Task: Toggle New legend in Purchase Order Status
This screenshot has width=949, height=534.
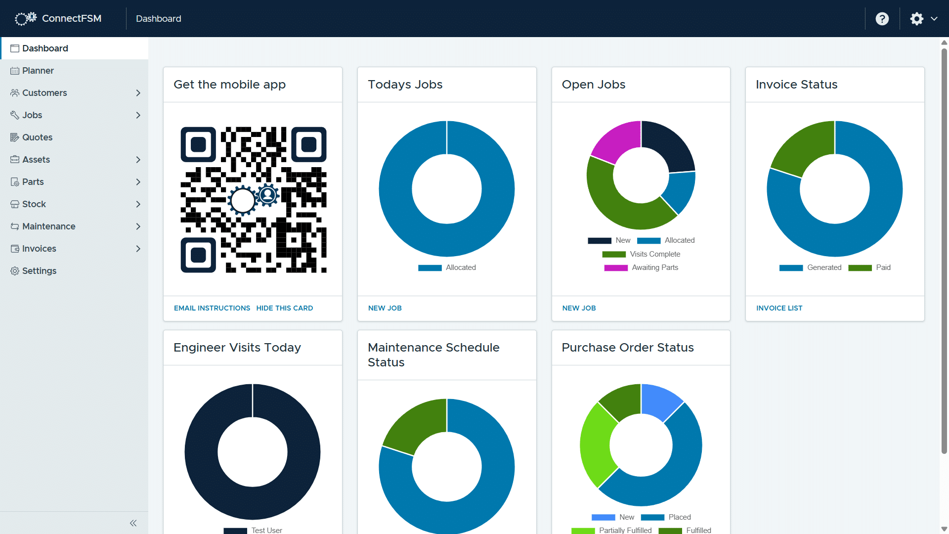Action: pos(613,517)
